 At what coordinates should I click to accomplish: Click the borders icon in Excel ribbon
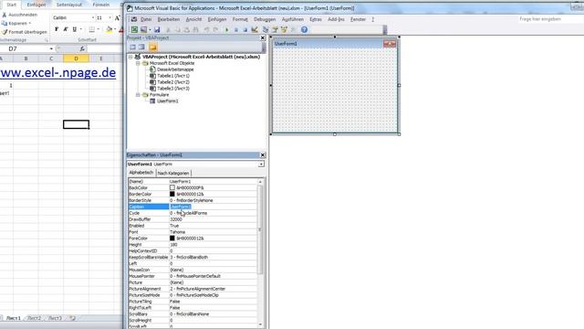92,29
